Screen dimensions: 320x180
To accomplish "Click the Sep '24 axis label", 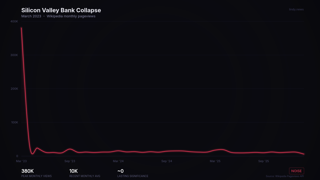I will (x=167, y=161).
